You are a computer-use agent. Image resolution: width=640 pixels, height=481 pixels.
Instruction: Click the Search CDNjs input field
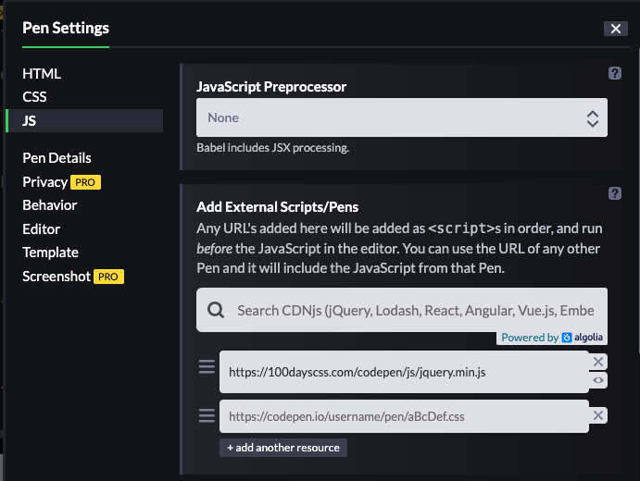415,310
